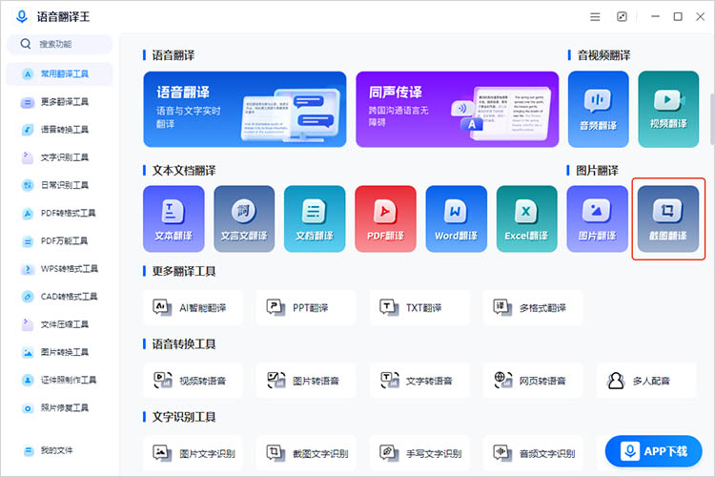Select 文件压缩工具 in the sidebar
The height and width of the screenshot is (477, 715).
click(x=59, y=324)
